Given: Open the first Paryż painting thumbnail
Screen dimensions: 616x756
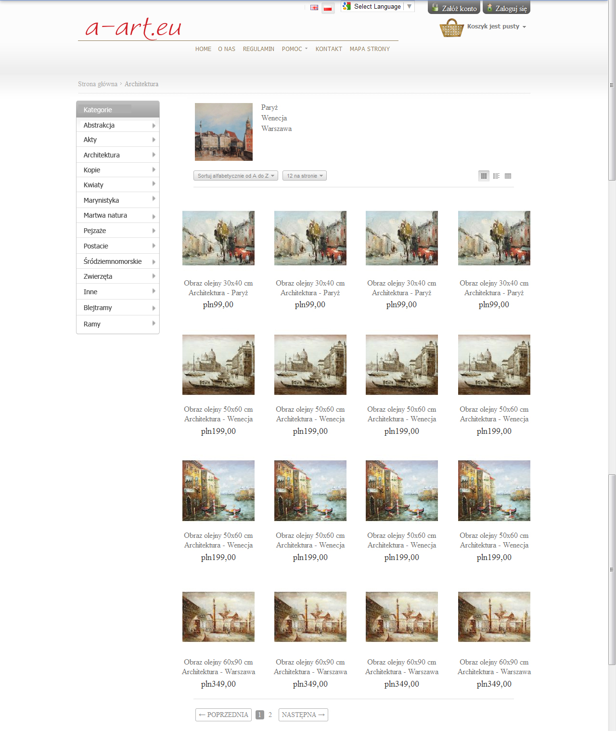Looking at the screenshot, I should [218, 238].
